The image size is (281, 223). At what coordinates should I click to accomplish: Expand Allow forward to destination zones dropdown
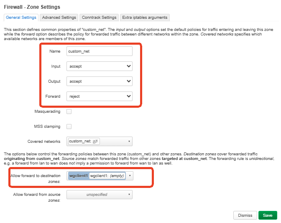130,176
